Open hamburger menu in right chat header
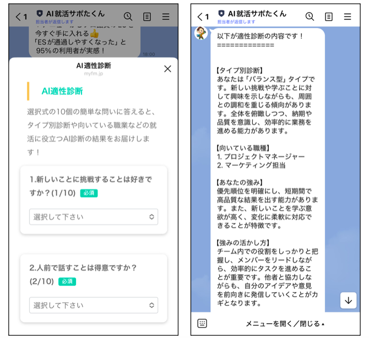Viewport: 369px width, 338px height. coord(348,17)
